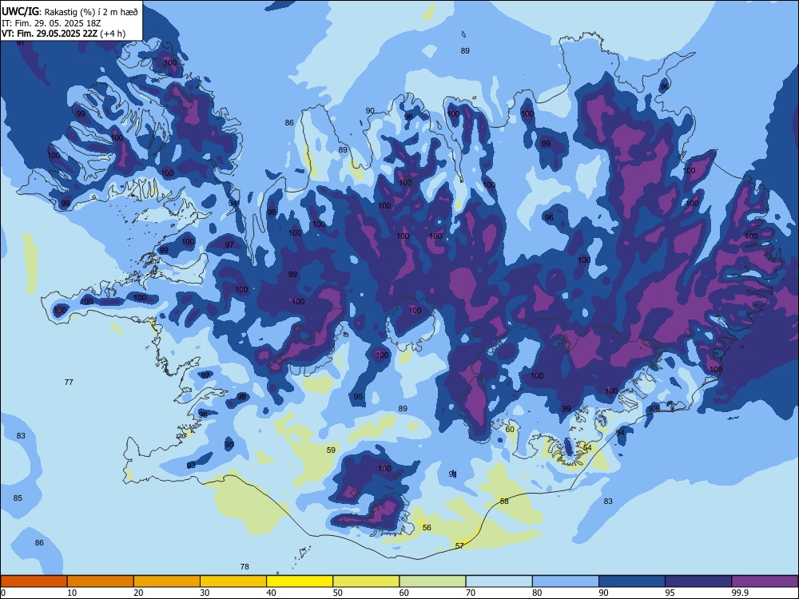
Task: Click the light blue 80–90 legend swatch
Action: pos(566,581)
